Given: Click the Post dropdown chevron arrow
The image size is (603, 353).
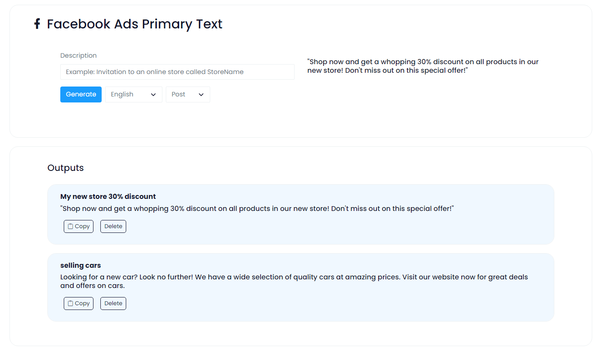Looking at the screenshot, I should pyautogui.click(x=201, y=95).
